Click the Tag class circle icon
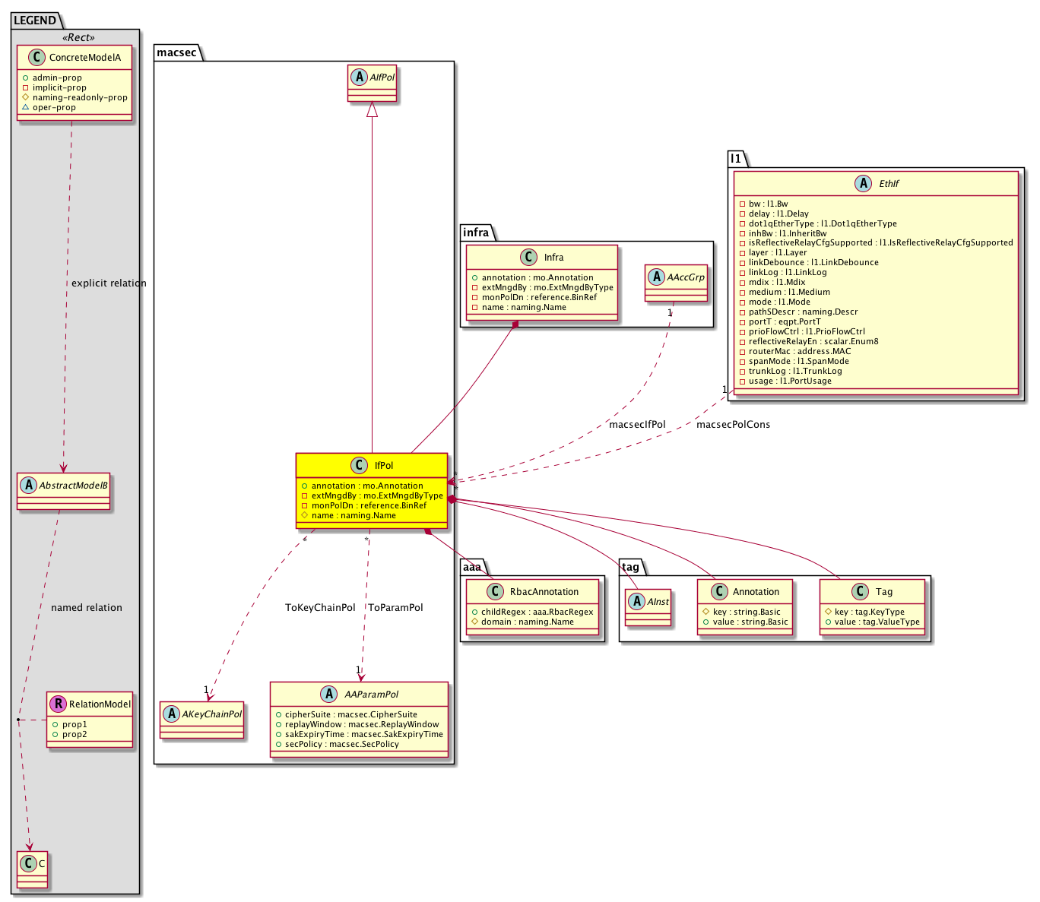 click(861, 592)
